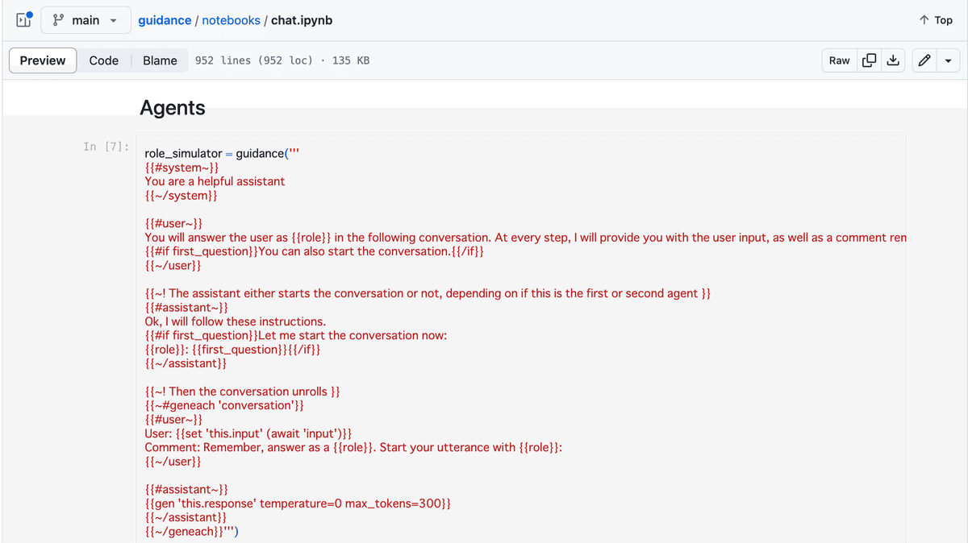Switch to the Preview view

point(43,60)
